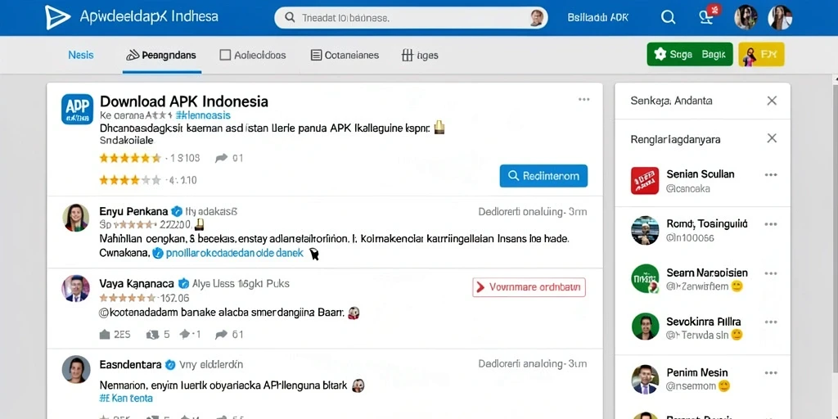Image resolution: width=838 pixels, height=419 pixels.
Task: Open the 'Aoleoidoas' tab
Action: pos(253,55)
